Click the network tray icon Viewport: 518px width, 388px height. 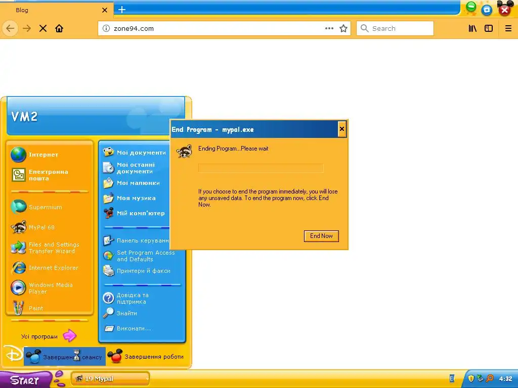tap(481, 378)
